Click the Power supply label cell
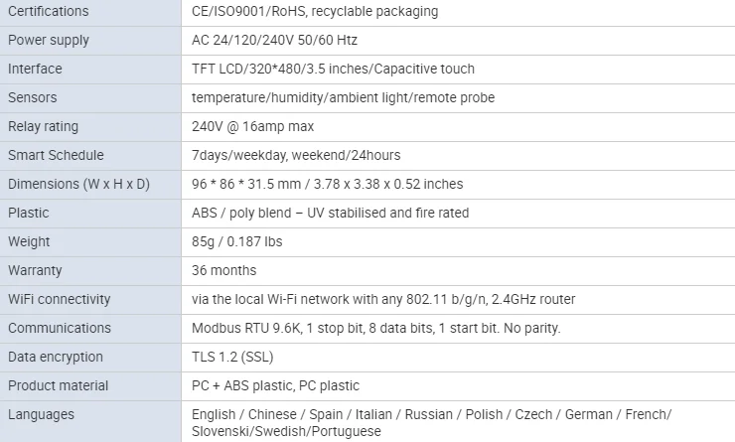The height and width of the screenshot is (442, 735). tap(48, 41)
